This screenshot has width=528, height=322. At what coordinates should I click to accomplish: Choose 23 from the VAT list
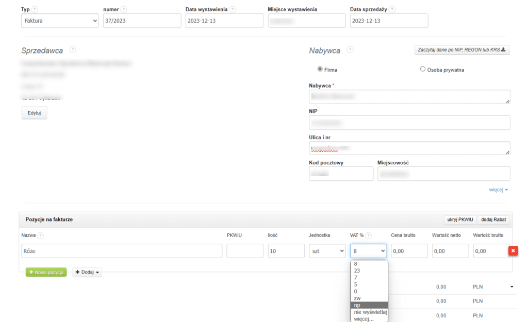[x=357, y=270]
